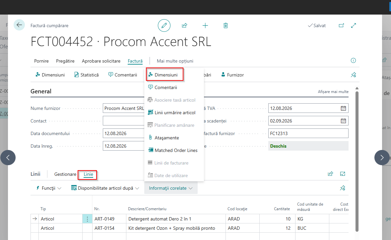Switch to the Pregătire tab
The height and width of the screenshot is (240, 391).
pyautogui.click(x=65, y=61)
